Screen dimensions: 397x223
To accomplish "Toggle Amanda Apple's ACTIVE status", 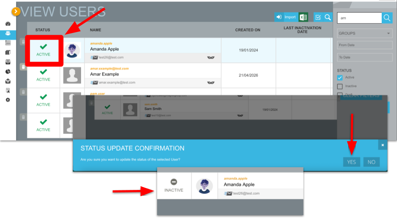I will coord(43,50).
